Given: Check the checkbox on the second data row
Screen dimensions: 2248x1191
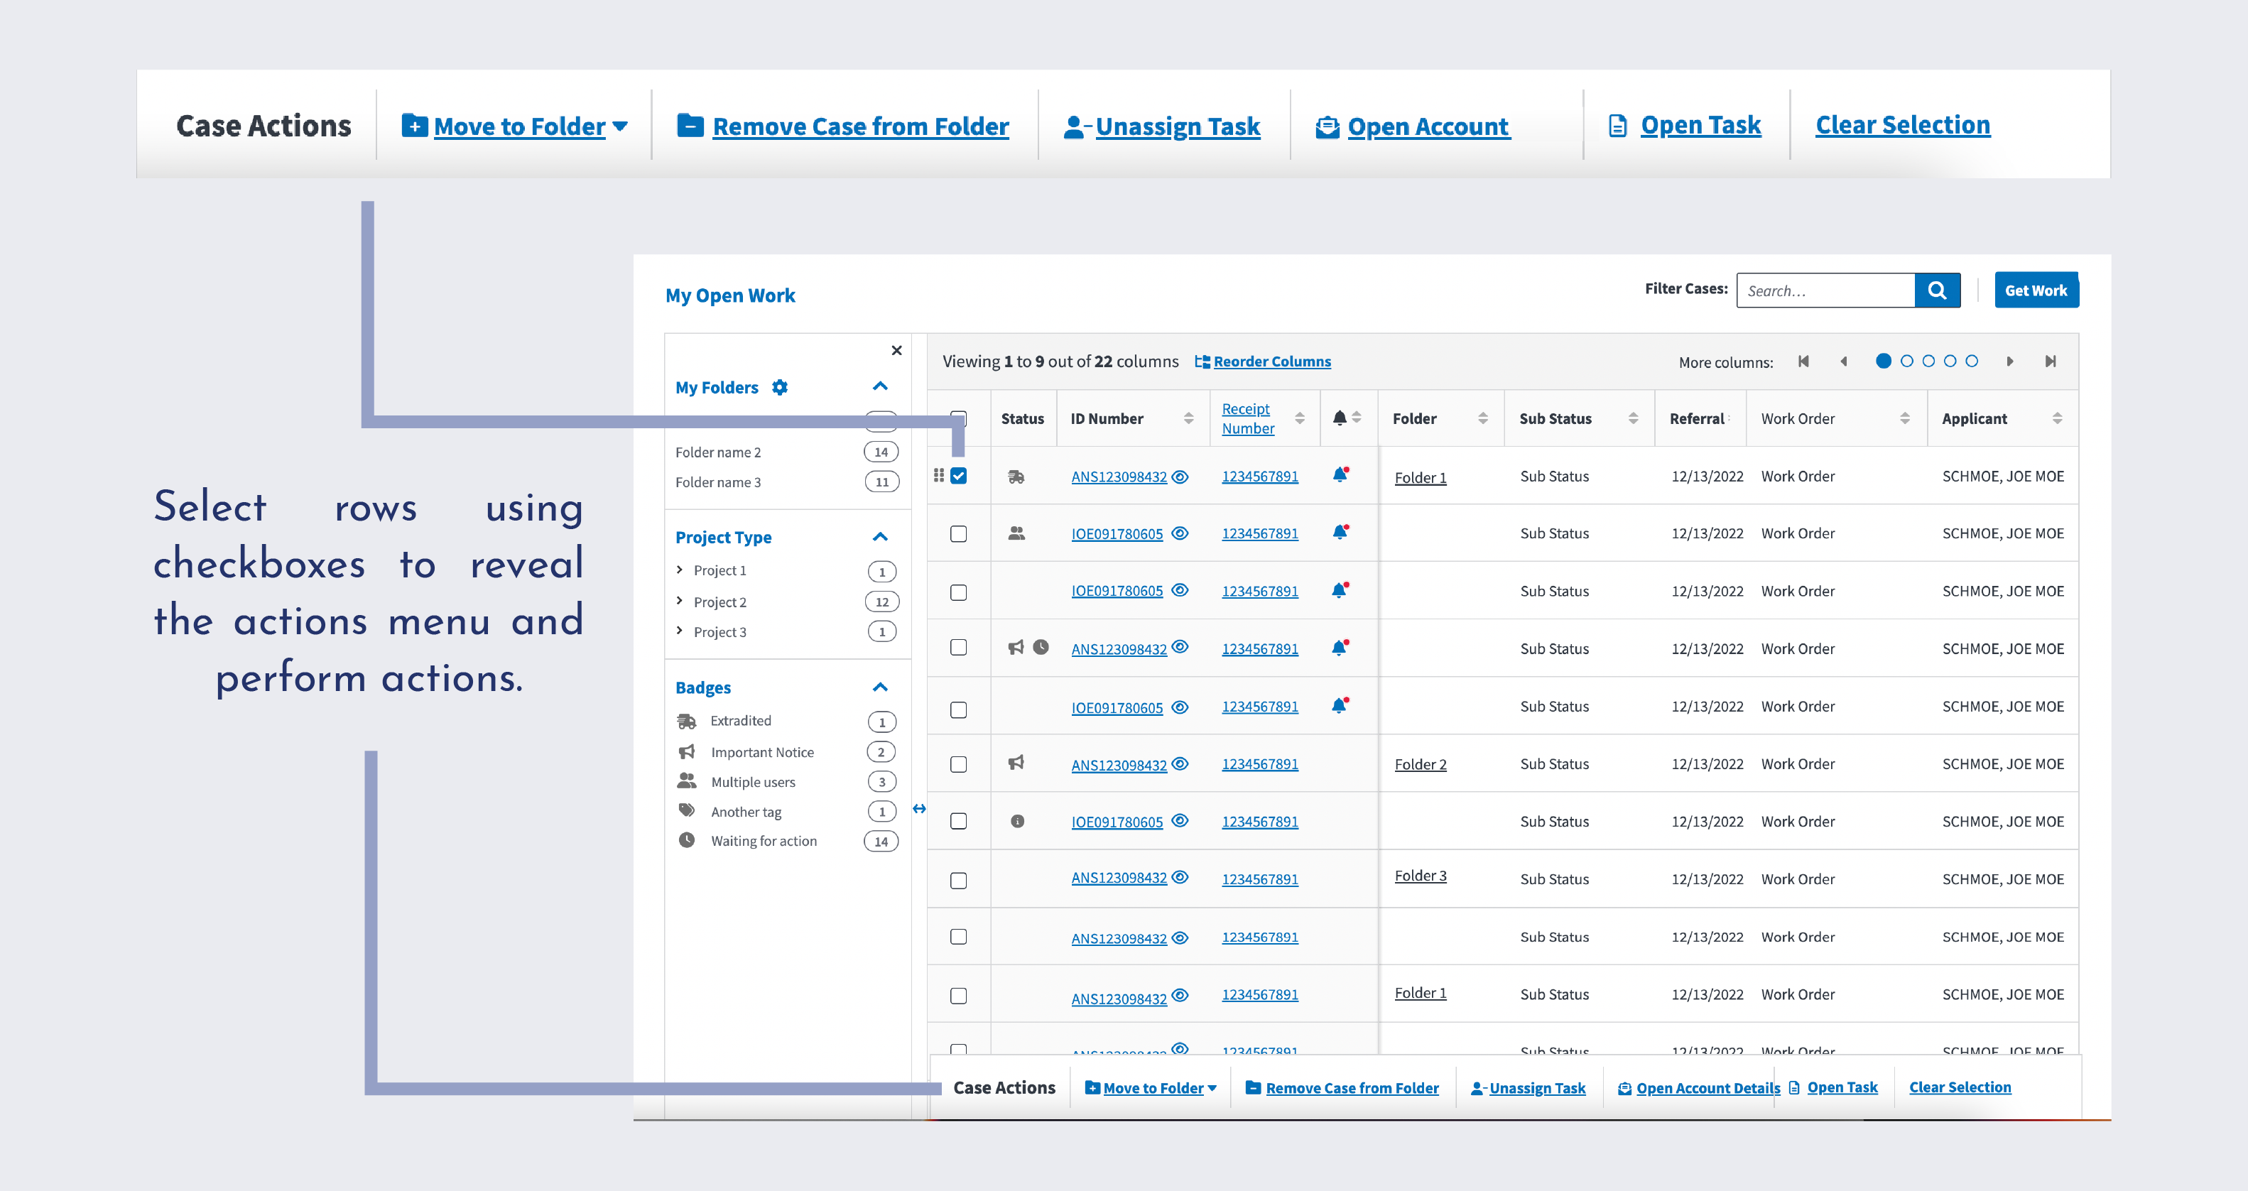Looking at the screenshot, I should click(957, 534).
